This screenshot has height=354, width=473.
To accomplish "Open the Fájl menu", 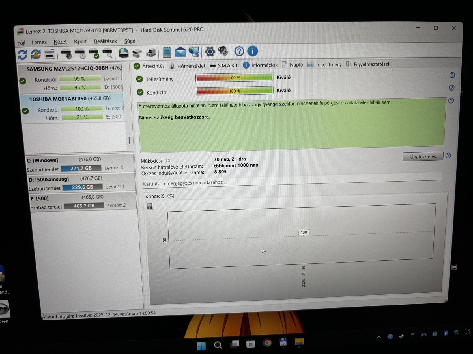I will tap(21, 43).
